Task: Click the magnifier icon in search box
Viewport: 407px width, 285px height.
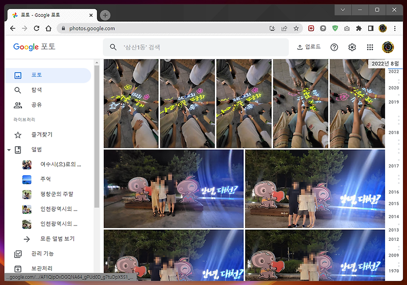Action: point(113,47)
